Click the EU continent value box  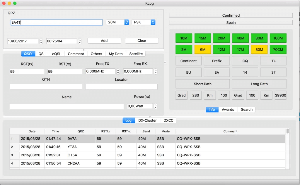[x=188, y=72]
